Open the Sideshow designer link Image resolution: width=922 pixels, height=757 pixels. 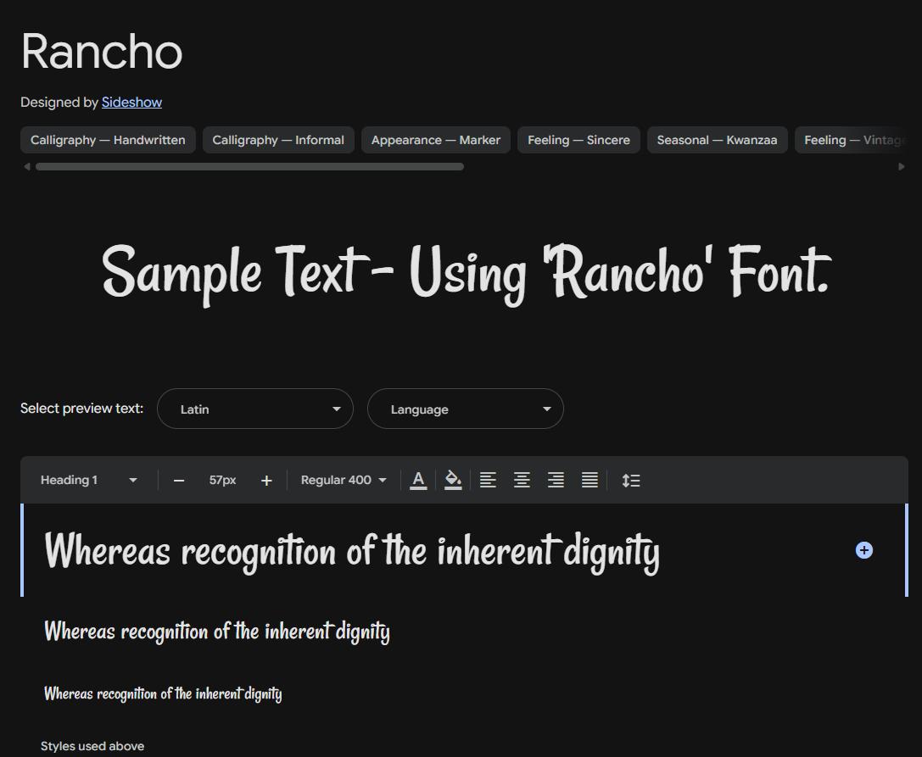[131, 103]
